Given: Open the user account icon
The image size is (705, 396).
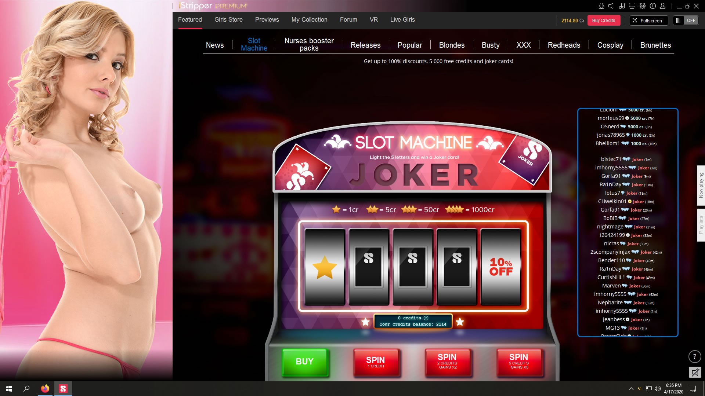Looking at the screenshot, I should pos(663,6).
